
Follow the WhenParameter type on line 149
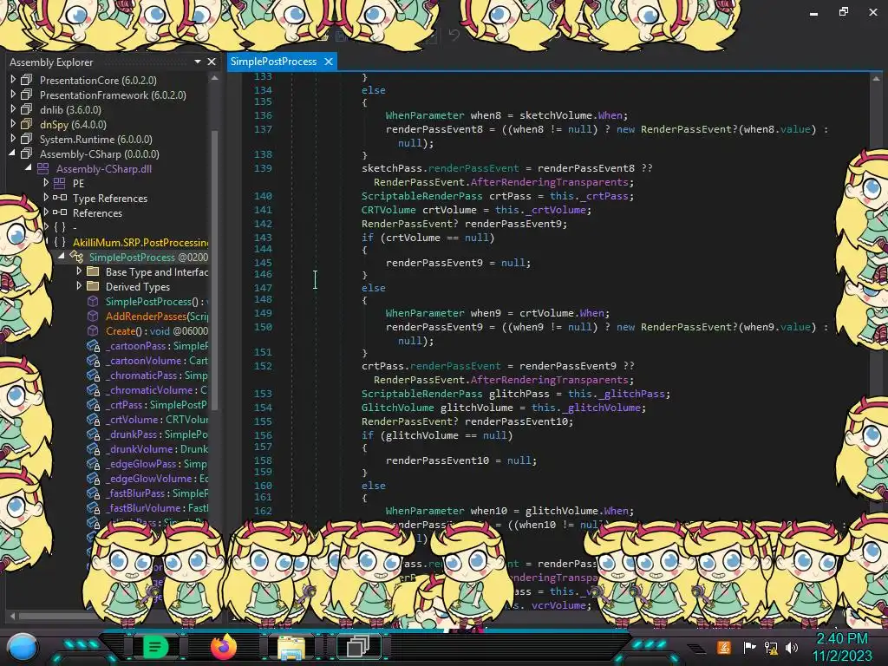(425, 312)
